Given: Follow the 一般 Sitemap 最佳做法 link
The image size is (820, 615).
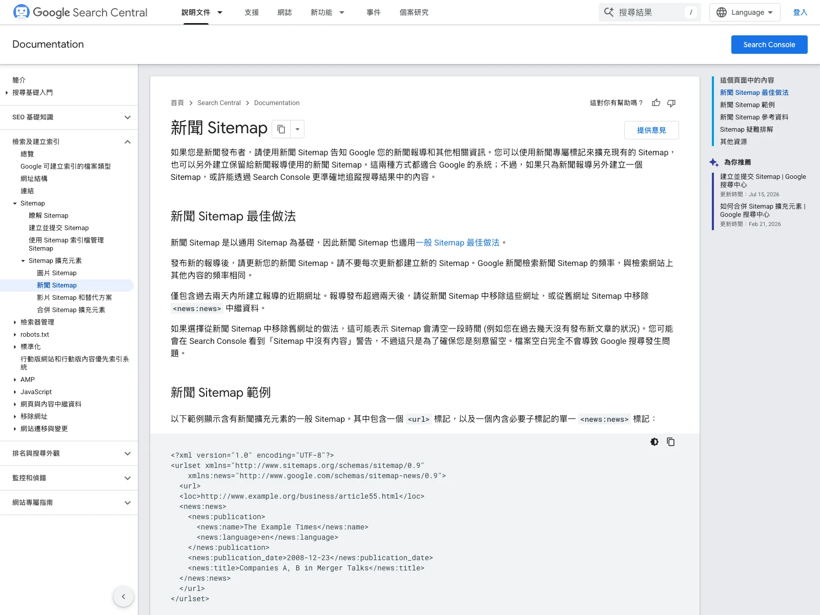Looking at the screenshot, I should (x=458, y=243).
